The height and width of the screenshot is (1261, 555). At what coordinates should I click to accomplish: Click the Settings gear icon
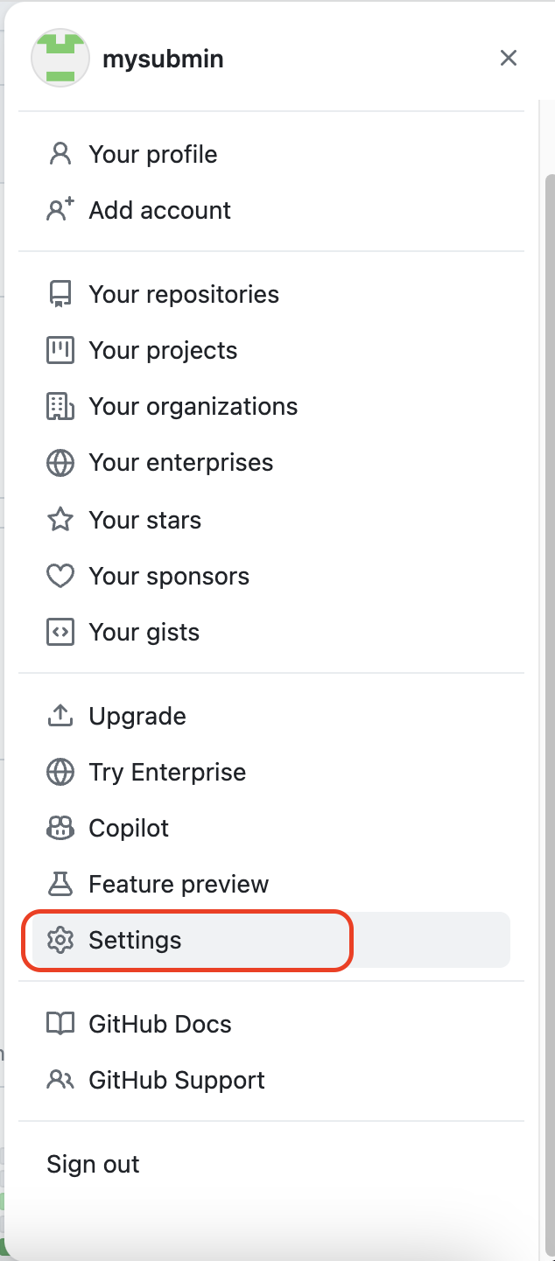[60, 941]
